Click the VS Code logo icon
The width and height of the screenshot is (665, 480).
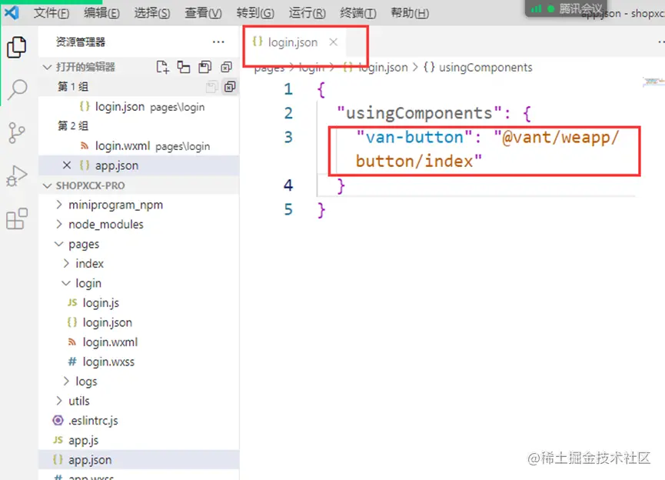(12, 12)
